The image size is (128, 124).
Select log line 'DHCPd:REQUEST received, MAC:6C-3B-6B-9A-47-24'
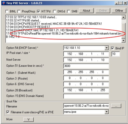click(x=54, y=24)
